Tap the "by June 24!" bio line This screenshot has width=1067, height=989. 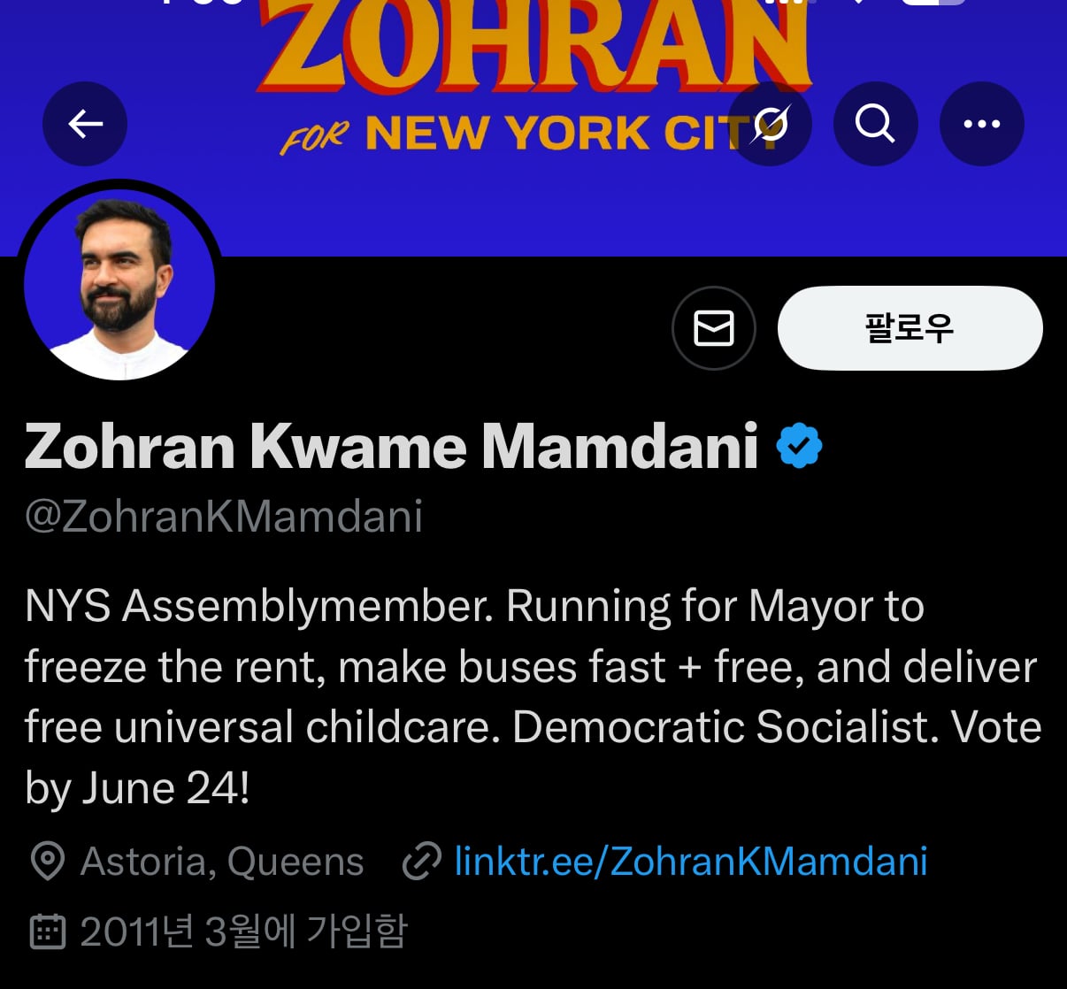(x=137, y=787)
